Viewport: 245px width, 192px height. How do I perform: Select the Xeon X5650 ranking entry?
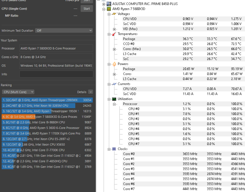(47, 144)
